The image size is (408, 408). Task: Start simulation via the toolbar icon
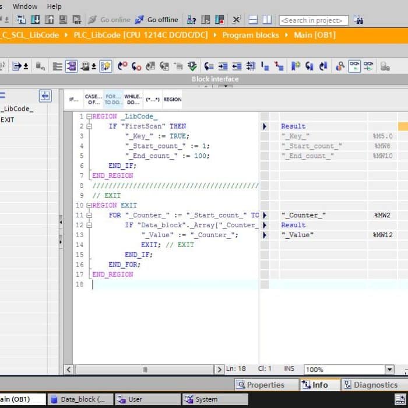[63, 19]
